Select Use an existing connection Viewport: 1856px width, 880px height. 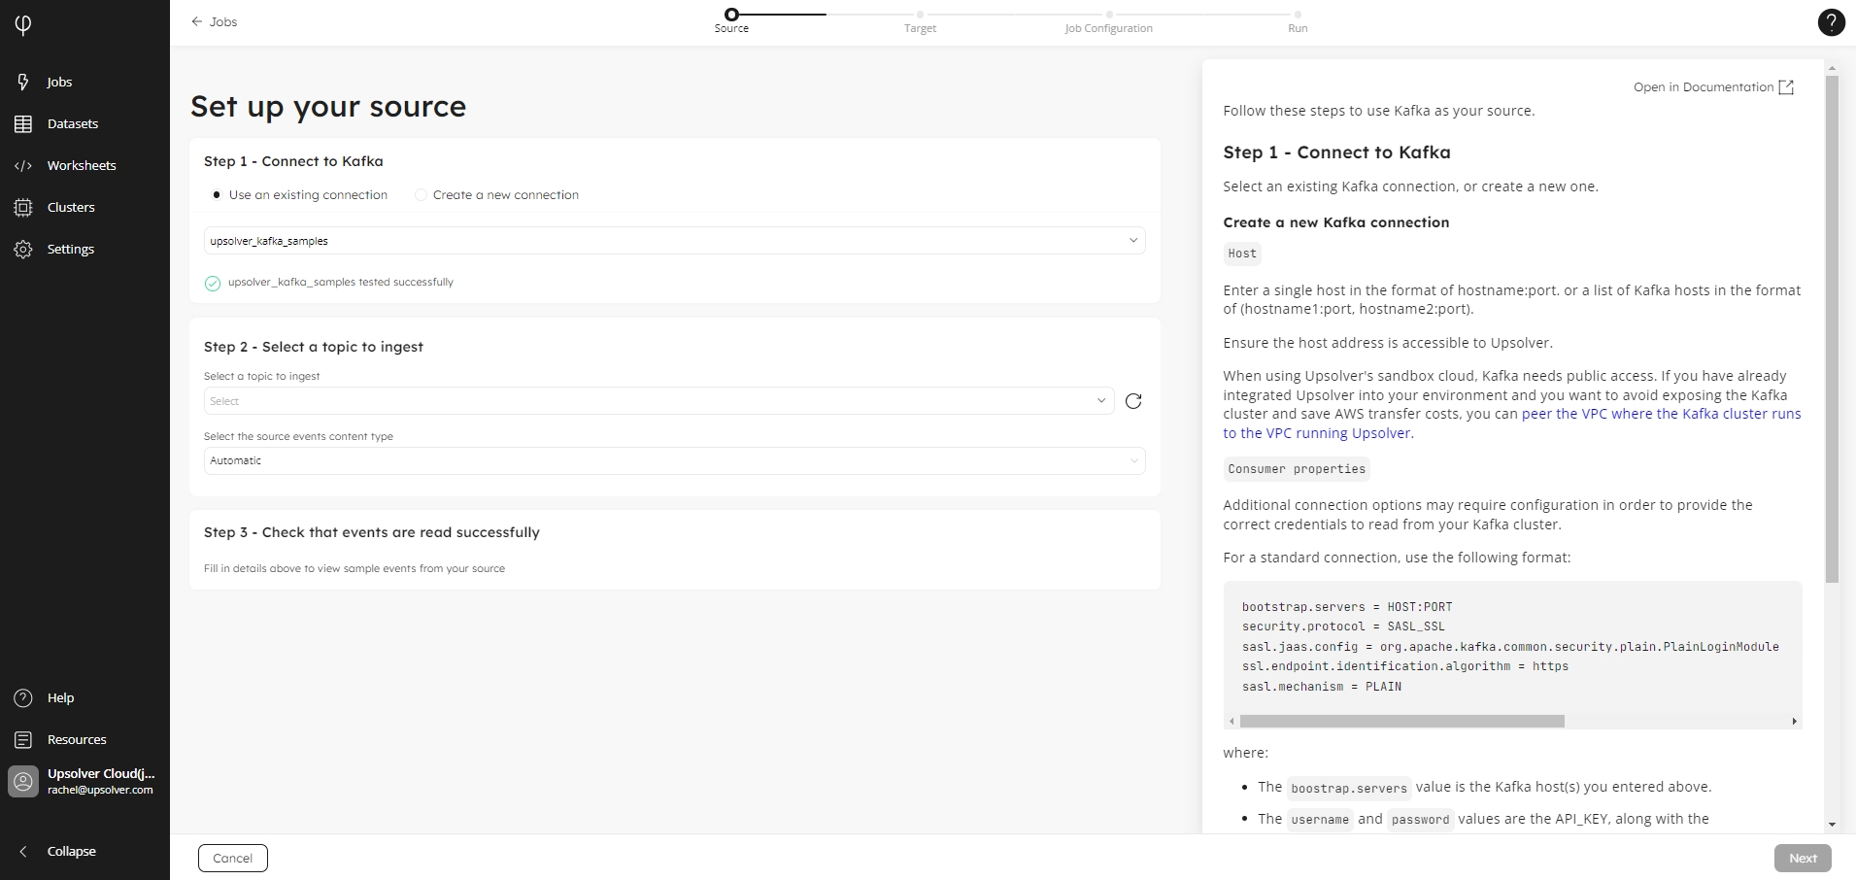(x=217, y=195)
